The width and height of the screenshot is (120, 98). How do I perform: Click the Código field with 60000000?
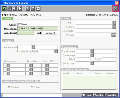point(38,25)
